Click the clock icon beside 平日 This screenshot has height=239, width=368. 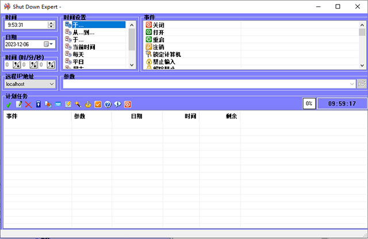pyautogui.click(x=68, y=61)
